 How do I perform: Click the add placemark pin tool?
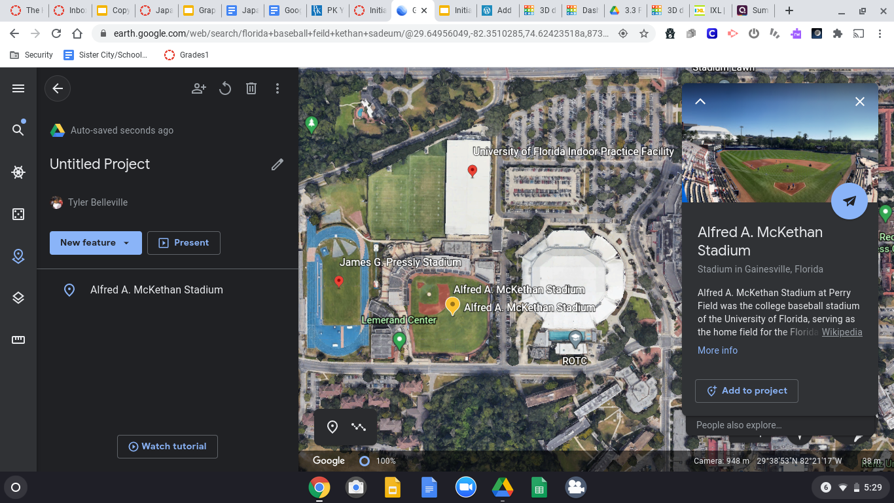332,427
